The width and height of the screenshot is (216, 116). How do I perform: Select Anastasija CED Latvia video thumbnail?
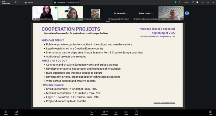(x=45, y=13)
